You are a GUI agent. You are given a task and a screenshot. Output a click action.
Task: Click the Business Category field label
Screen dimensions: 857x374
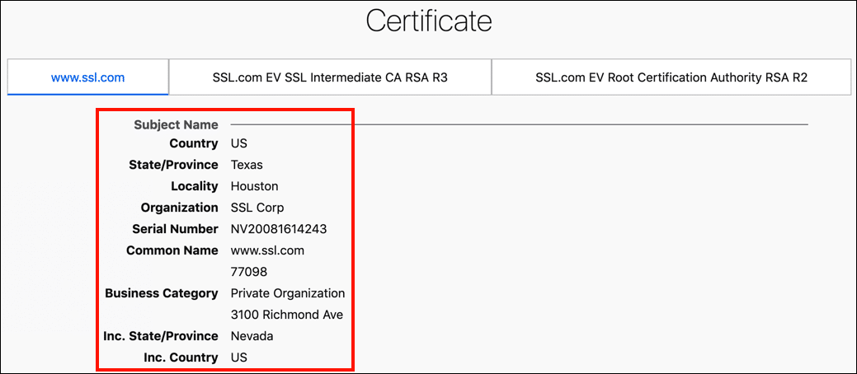(x=162, y=293)
